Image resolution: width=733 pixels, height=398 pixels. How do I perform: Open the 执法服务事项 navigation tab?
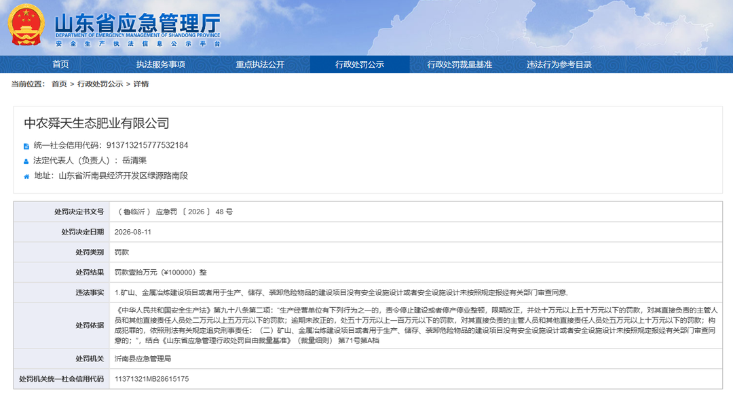click(160, 64)
